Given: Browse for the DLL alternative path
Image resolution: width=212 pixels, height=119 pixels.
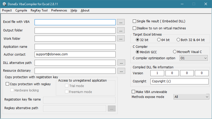Looking at the screenshot, I should click(x=121, y=63).
